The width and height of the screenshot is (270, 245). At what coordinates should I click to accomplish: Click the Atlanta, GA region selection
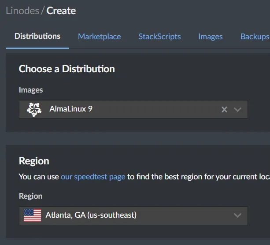point(91,215)
